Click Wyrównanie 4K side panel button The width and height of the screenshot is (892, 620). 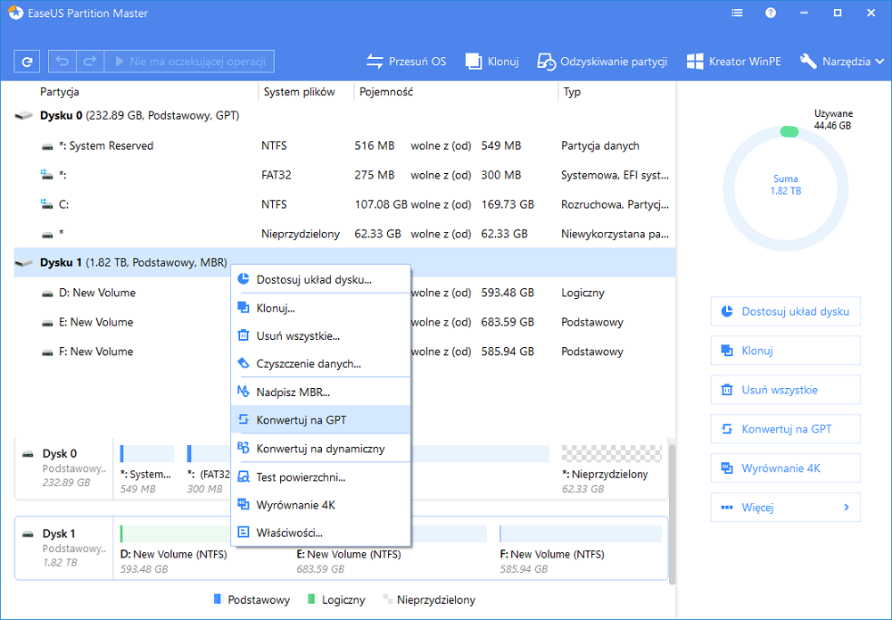point(786,468)
